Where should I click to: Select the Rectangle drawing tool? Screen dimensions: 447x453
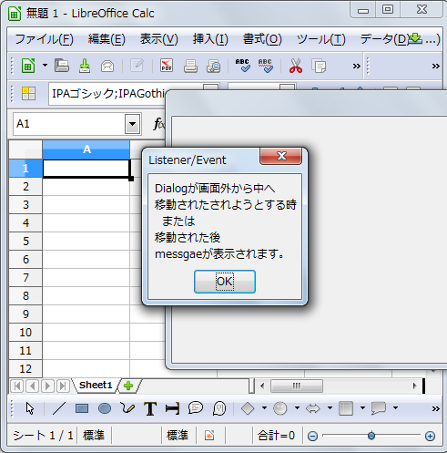point(82,408)
